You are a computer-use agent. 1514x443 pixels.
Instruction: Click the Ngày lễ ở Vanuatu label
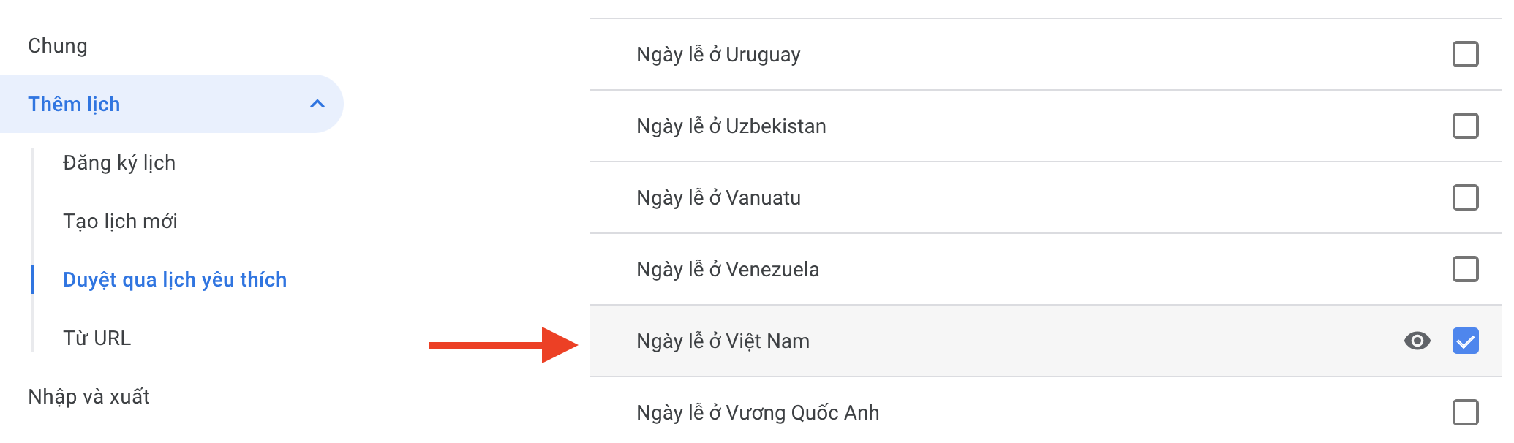(718, 198)
